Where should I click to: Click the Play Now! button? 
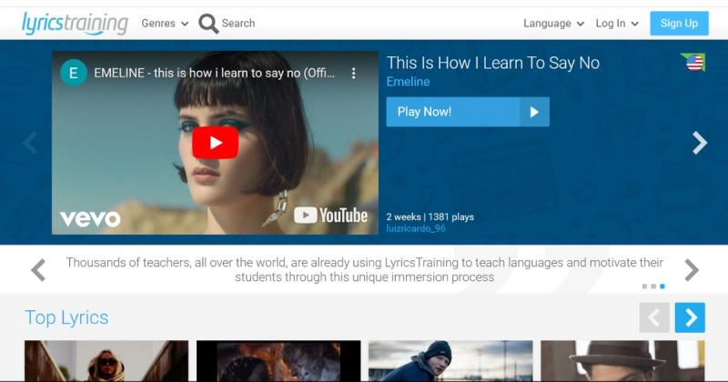pyautogui.click(x=468, y=112)
